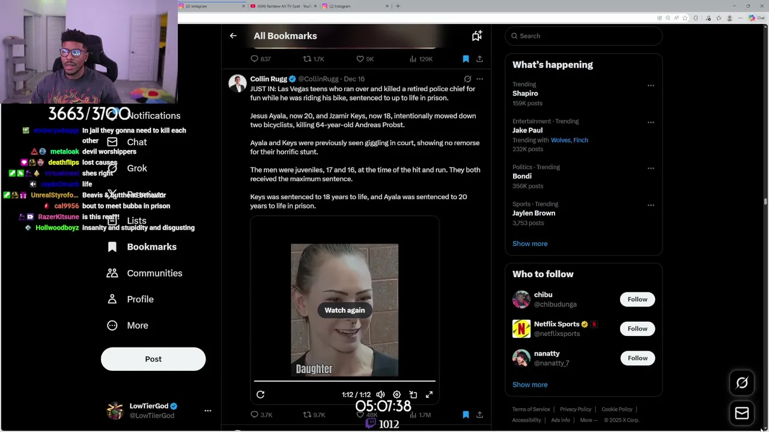Open the Privacy Policy link
This screenshot has height=432, width=769.
tap(576, 409)
